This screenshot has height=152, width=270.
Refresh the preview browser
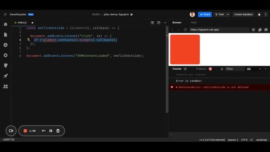185,30
